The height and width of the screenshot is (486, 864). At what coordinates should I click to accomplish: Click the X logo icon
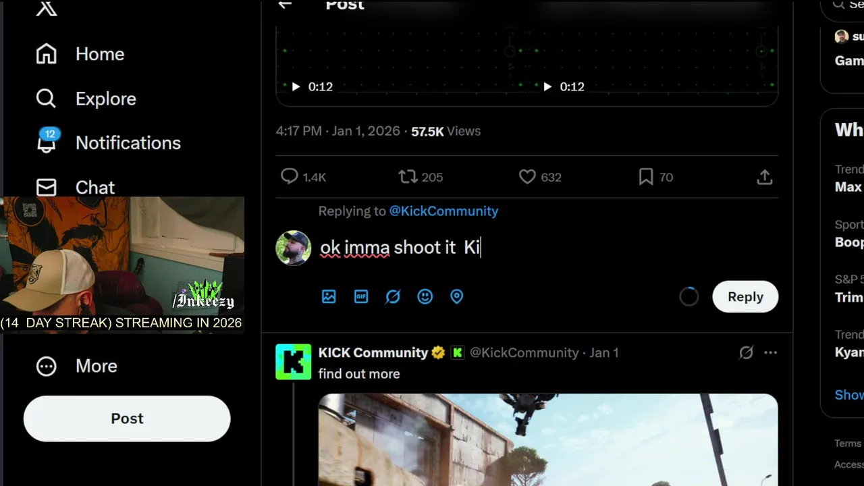(47, 8)
